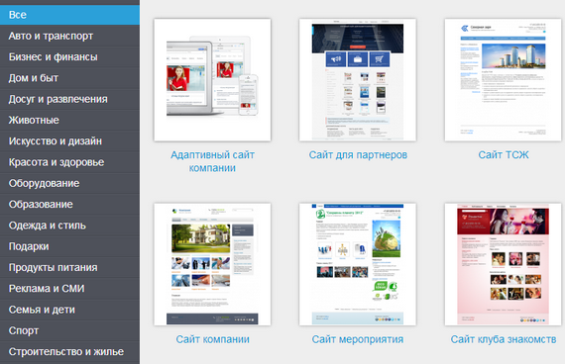Select the ТСЖ site template thumbnail
The width and height of the screenshot is (565, 364).
[503, 80]
